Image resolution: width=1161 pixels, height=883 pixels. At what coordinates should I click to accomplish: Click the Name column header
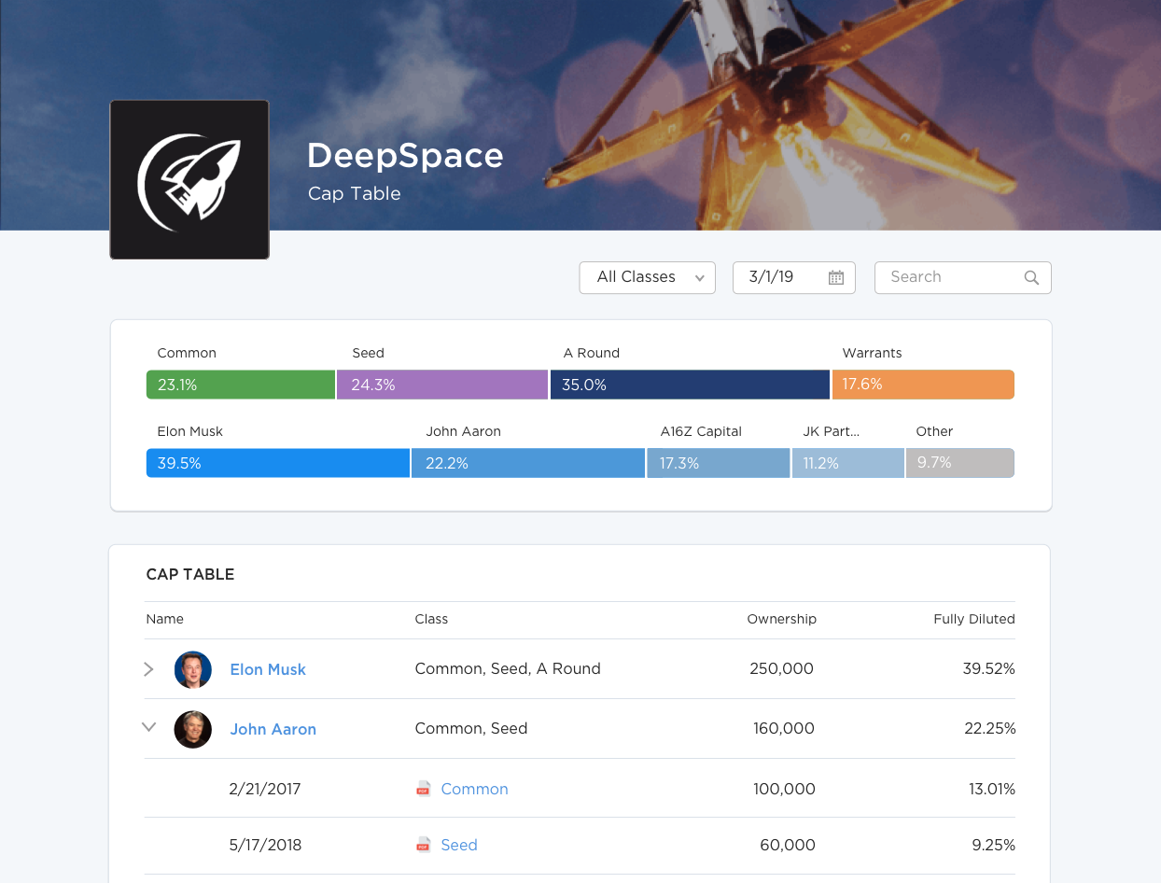[164, 619]
